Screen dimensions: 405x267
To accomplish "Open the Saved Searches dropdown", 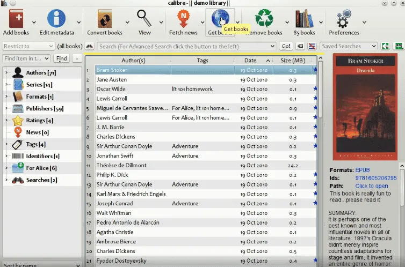I will pyautogui.click(x=349, y=46).
